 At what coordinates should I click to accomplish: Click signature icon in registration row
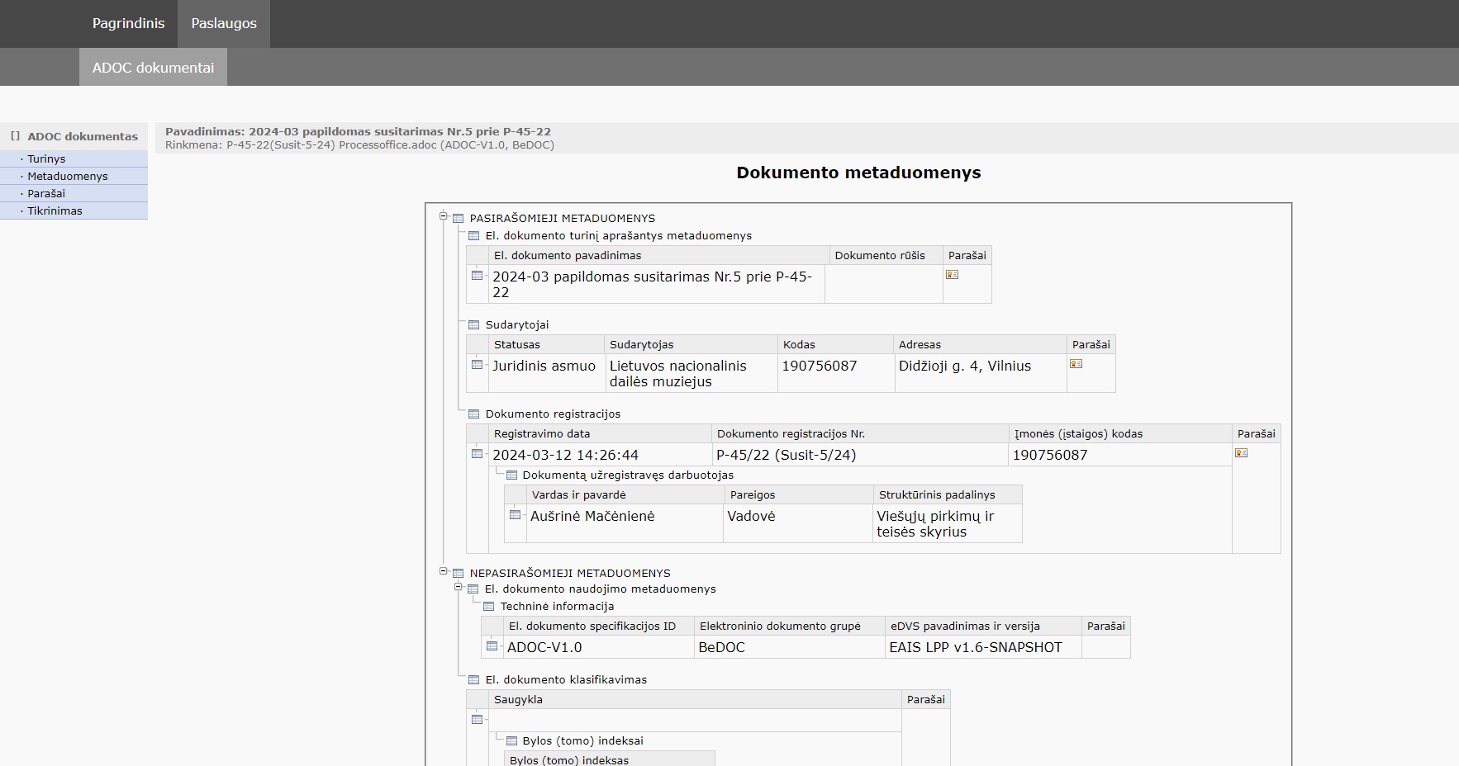1241,453
